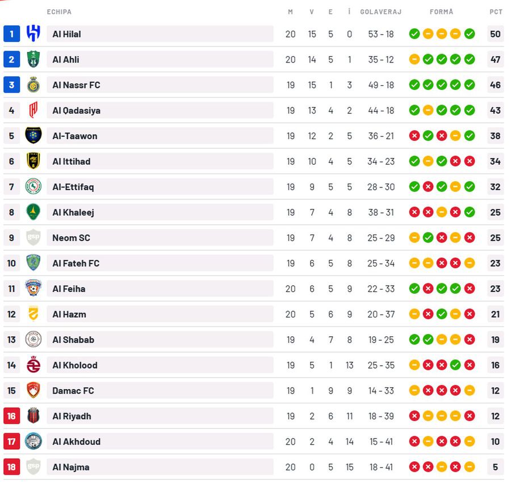Click the red position 18 badge

coord(11,467)
